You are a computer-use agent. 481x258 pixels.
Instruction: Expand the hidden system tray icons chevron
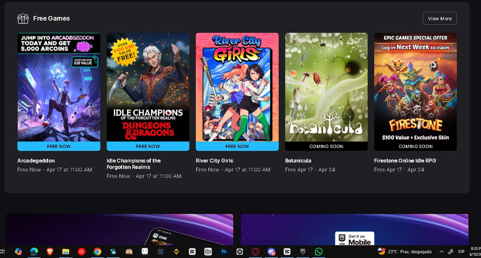(x=442, y=252)
